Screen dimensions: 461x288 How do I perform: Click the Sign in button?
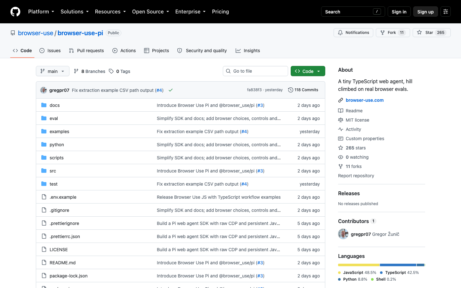tap(399, 12)
